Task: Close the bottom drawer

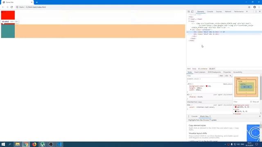Action: [260, 116]
